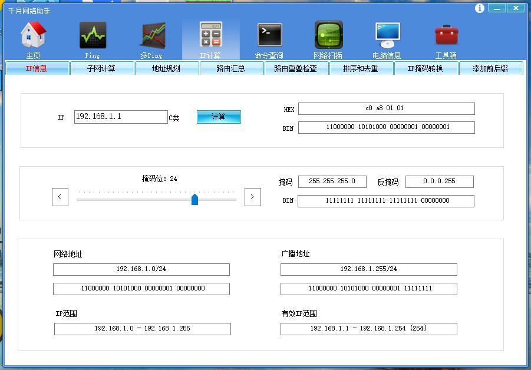
Task: Open the 路由汇总 tab
Action: click(231, 68)
